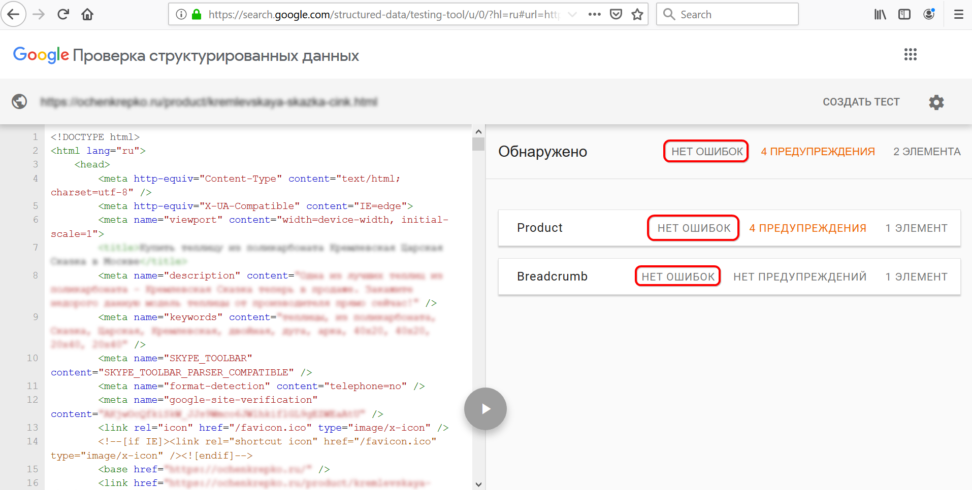
Task: Click 1 ЭЛЕМЕНТ in the Product row
Action: tap(916, 228)
